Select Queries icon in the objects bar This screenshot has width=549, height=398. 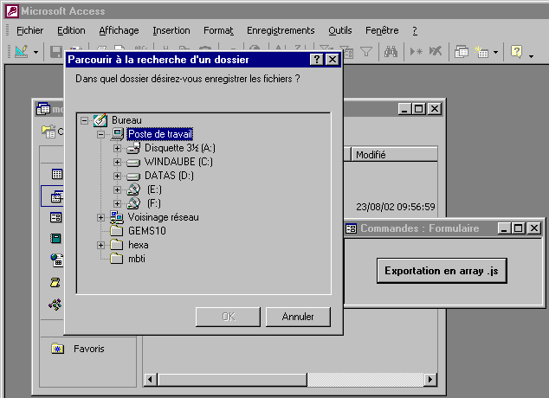[x=57, y=196]
